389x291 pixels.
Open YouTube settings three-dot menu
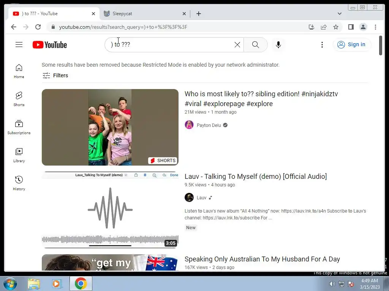(322, 45)
